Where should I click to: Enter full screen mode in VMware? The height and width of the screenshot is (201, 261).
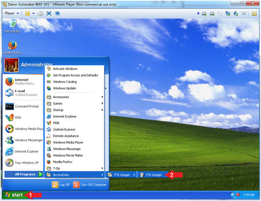[49, 14]
